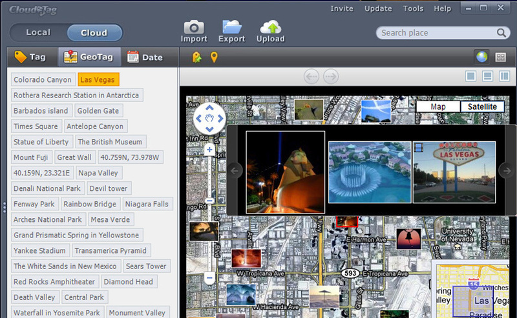This screenshot has height=318, width=517.
Task: Select the 40.759N, 73.978W coordinate tag
Action: pyautogui.click(x=130, y=157)
